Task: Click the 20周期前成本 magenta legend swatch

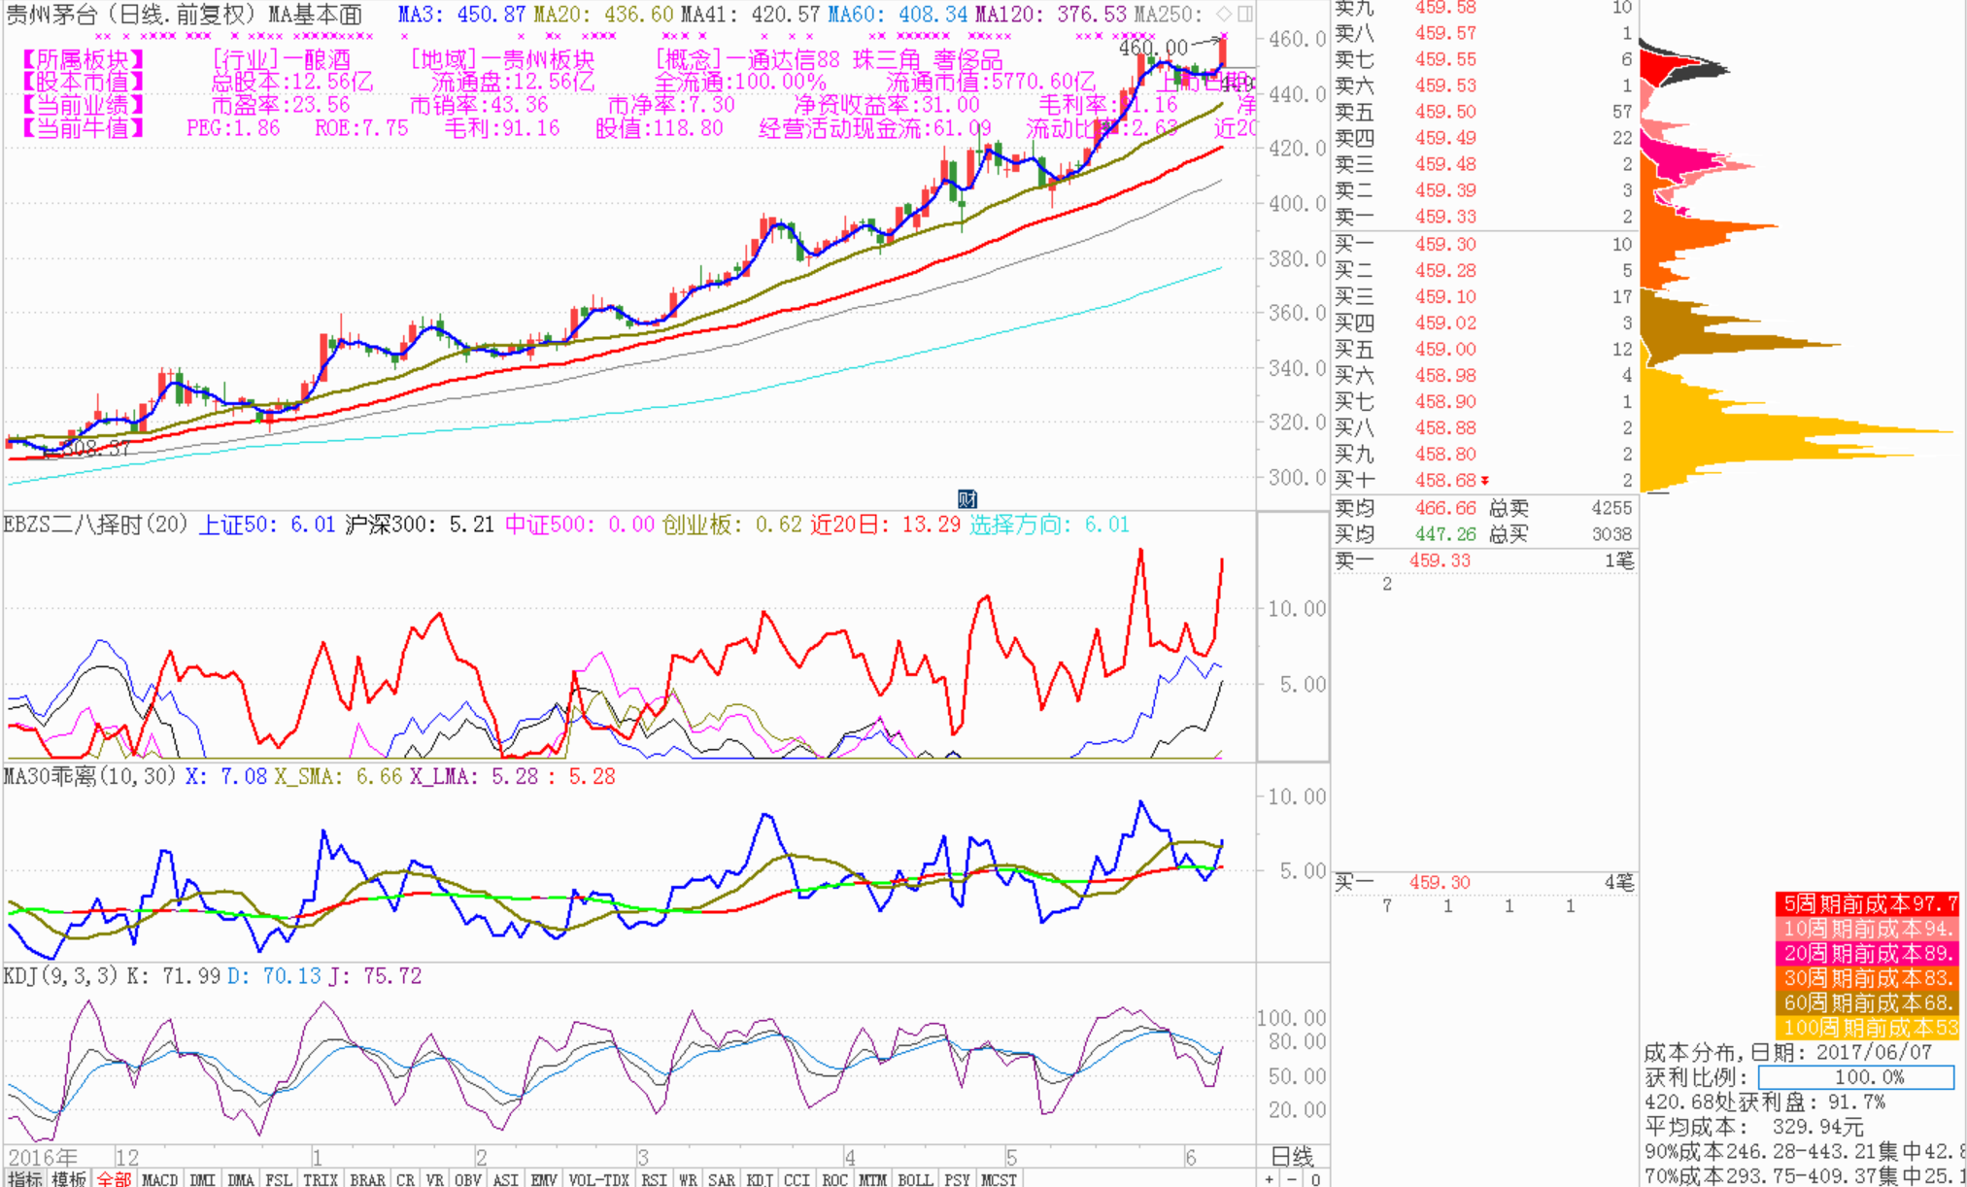Action: [x=1867, y=953]
